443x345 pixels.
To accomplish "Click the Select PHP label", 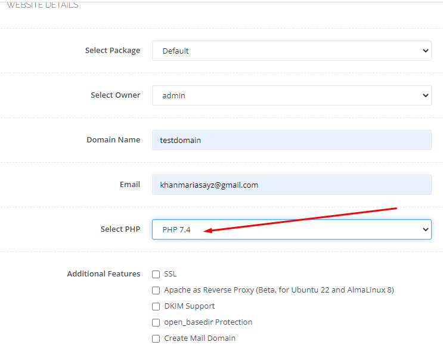I will pyautogui.click(x=120, y=229).
